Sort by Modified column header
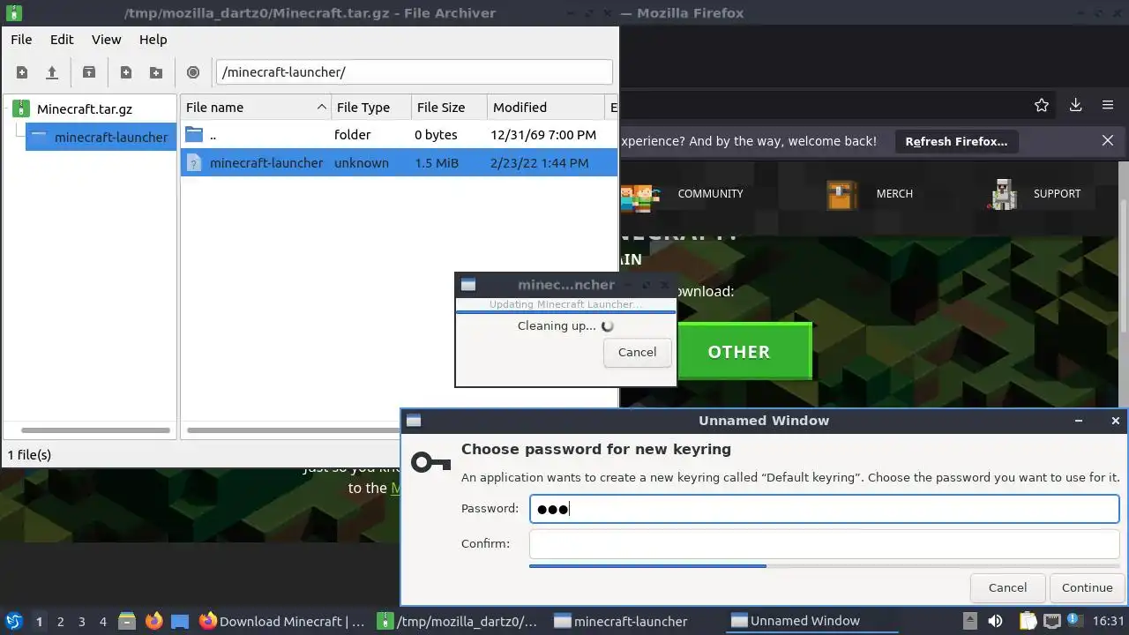This screenshot has width=1129, height=635. point(545,107)
